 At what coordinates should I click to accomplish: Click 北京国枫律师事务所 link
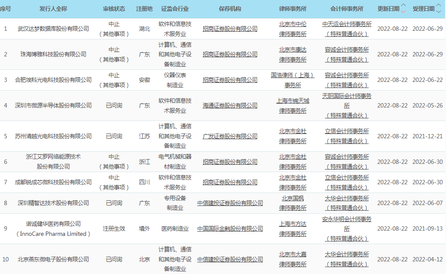click(292, 203)
